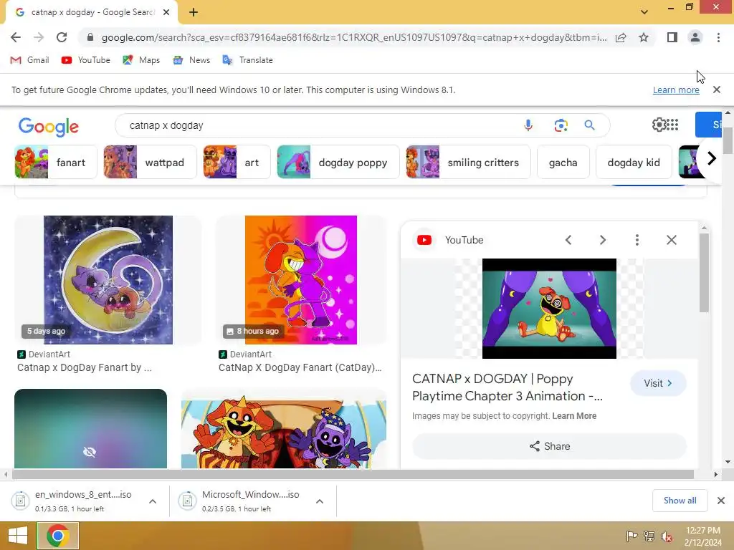
Task: Bookmark this page with star icon
Action: 644,37
